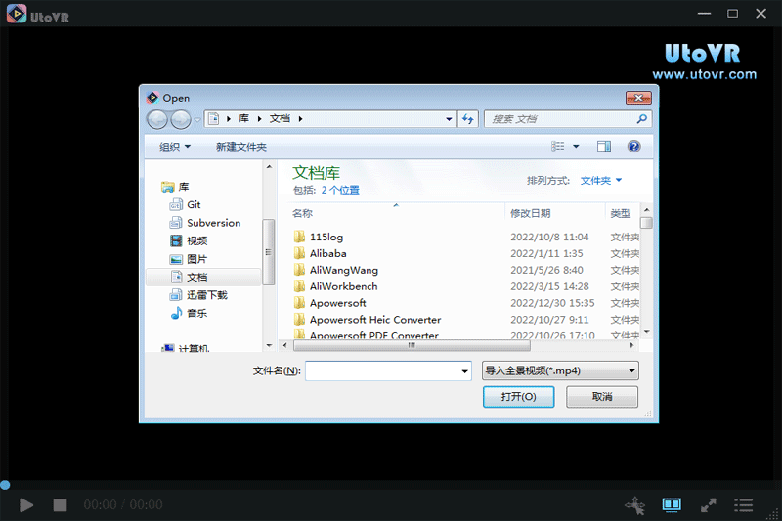Open the playlist icon
The image size is (782, 521).
[x=744, y=505]
